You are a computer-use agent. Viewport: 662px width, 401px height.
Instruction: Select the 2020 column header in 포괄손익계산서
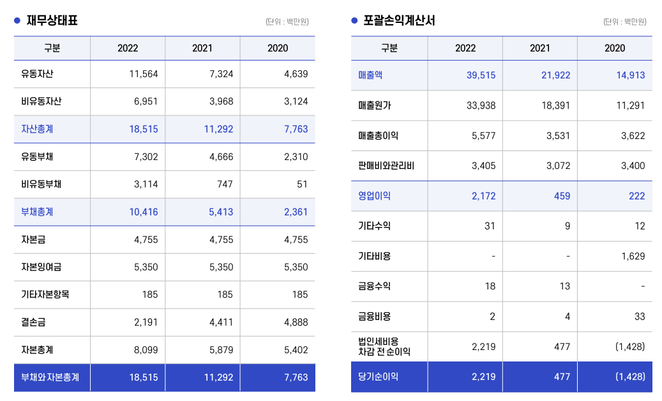[x=615, y=48]
